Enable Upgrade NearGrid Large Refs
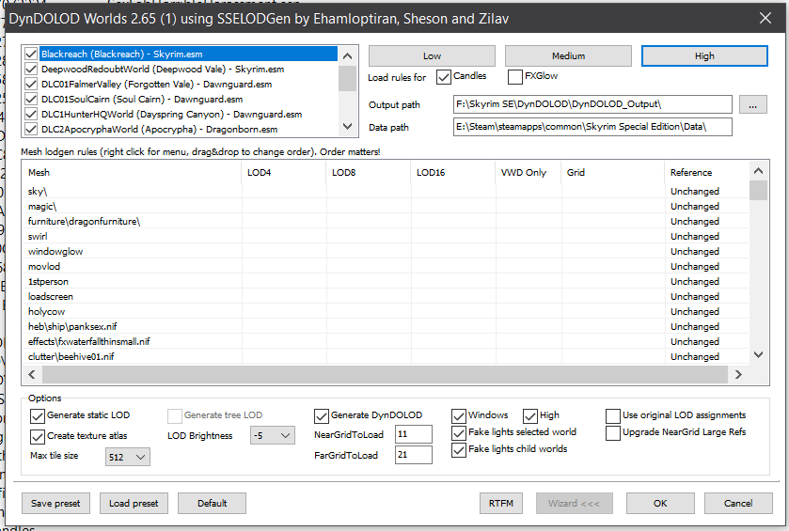The image size is (789, 531). click(x=613, y=433)
